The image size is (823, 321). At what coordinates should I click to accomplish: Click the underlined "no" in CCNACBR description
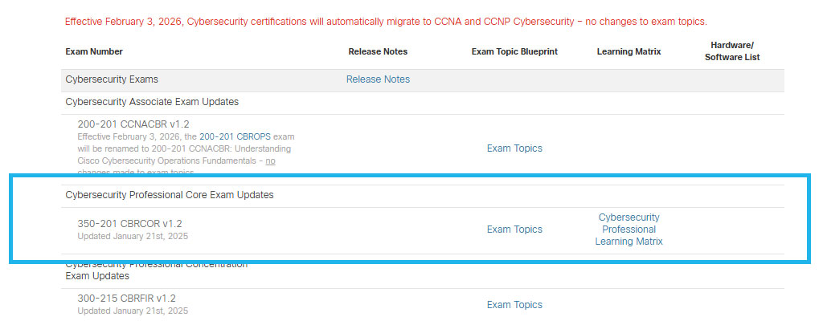tap(271, 160)
